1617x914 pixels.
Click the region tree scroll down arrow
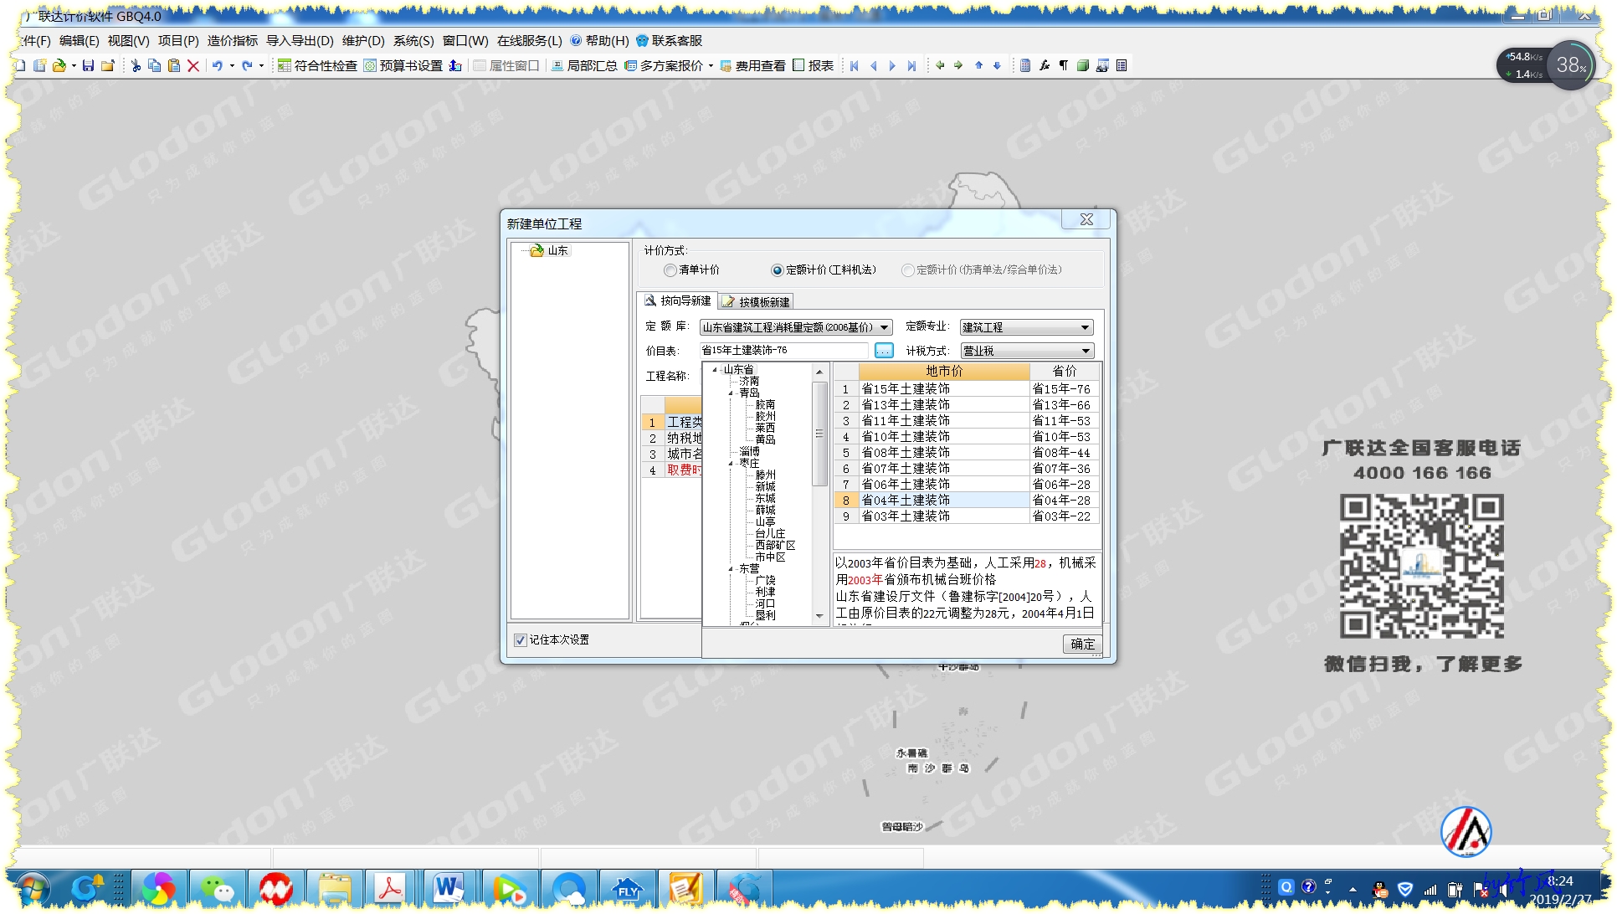tap(819, 616)
